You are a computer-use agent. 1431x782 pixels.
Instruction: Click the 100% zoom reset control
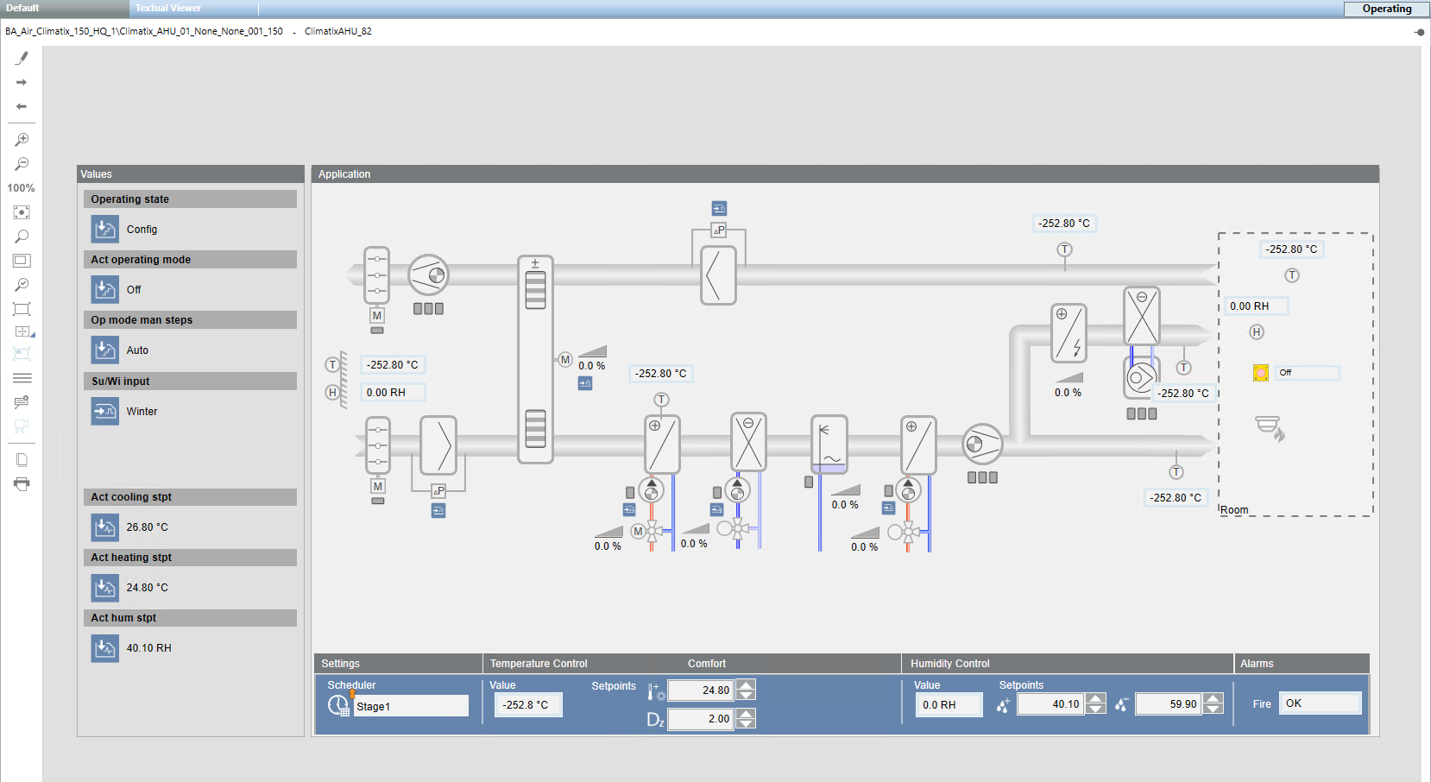(22, 187)
